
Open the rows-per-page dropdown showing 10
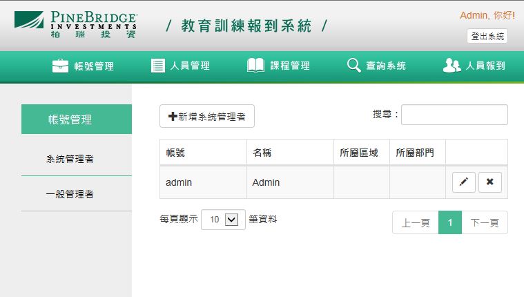coord(223,220)
